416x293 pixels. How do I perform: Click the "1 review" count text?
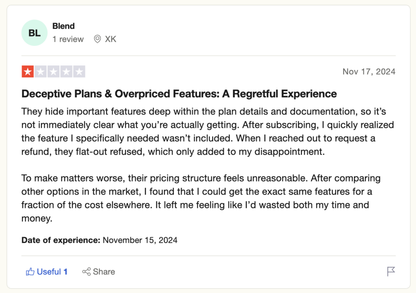(68, 39)
